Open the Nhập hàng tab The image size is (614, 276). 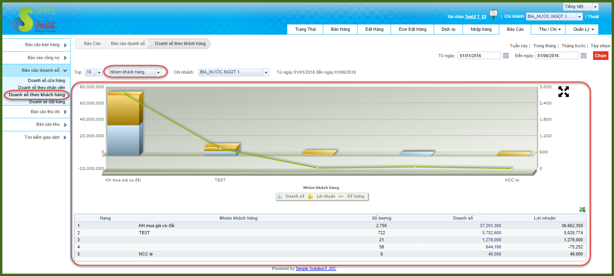[x=481, y=30]
